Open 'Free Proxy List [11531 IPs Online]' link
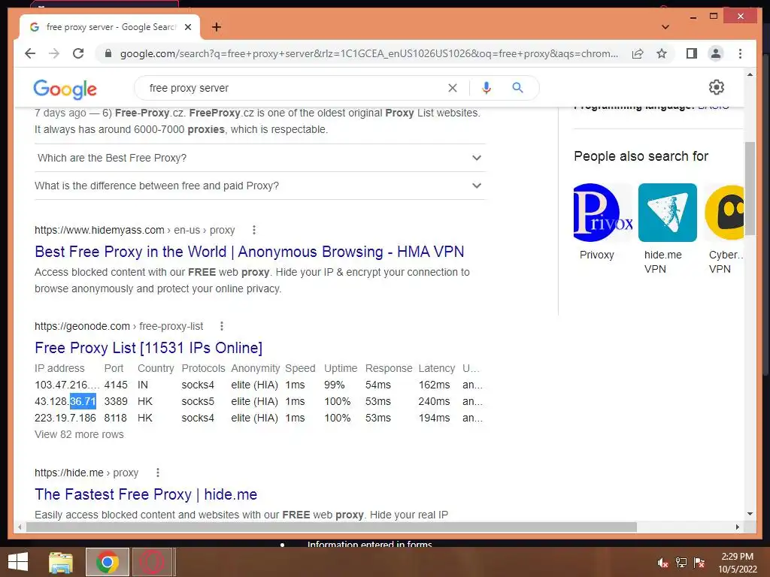This screenshot has height=577, width=770. click(148, 348)
